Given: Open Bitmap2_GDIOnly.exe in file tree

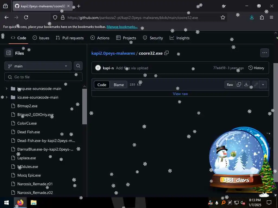Looking at the screenshot, I should [x=35, y=115].
